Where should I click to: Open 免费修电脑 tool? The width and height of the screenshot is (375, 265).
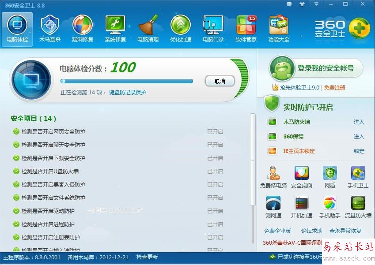[273, 177]
